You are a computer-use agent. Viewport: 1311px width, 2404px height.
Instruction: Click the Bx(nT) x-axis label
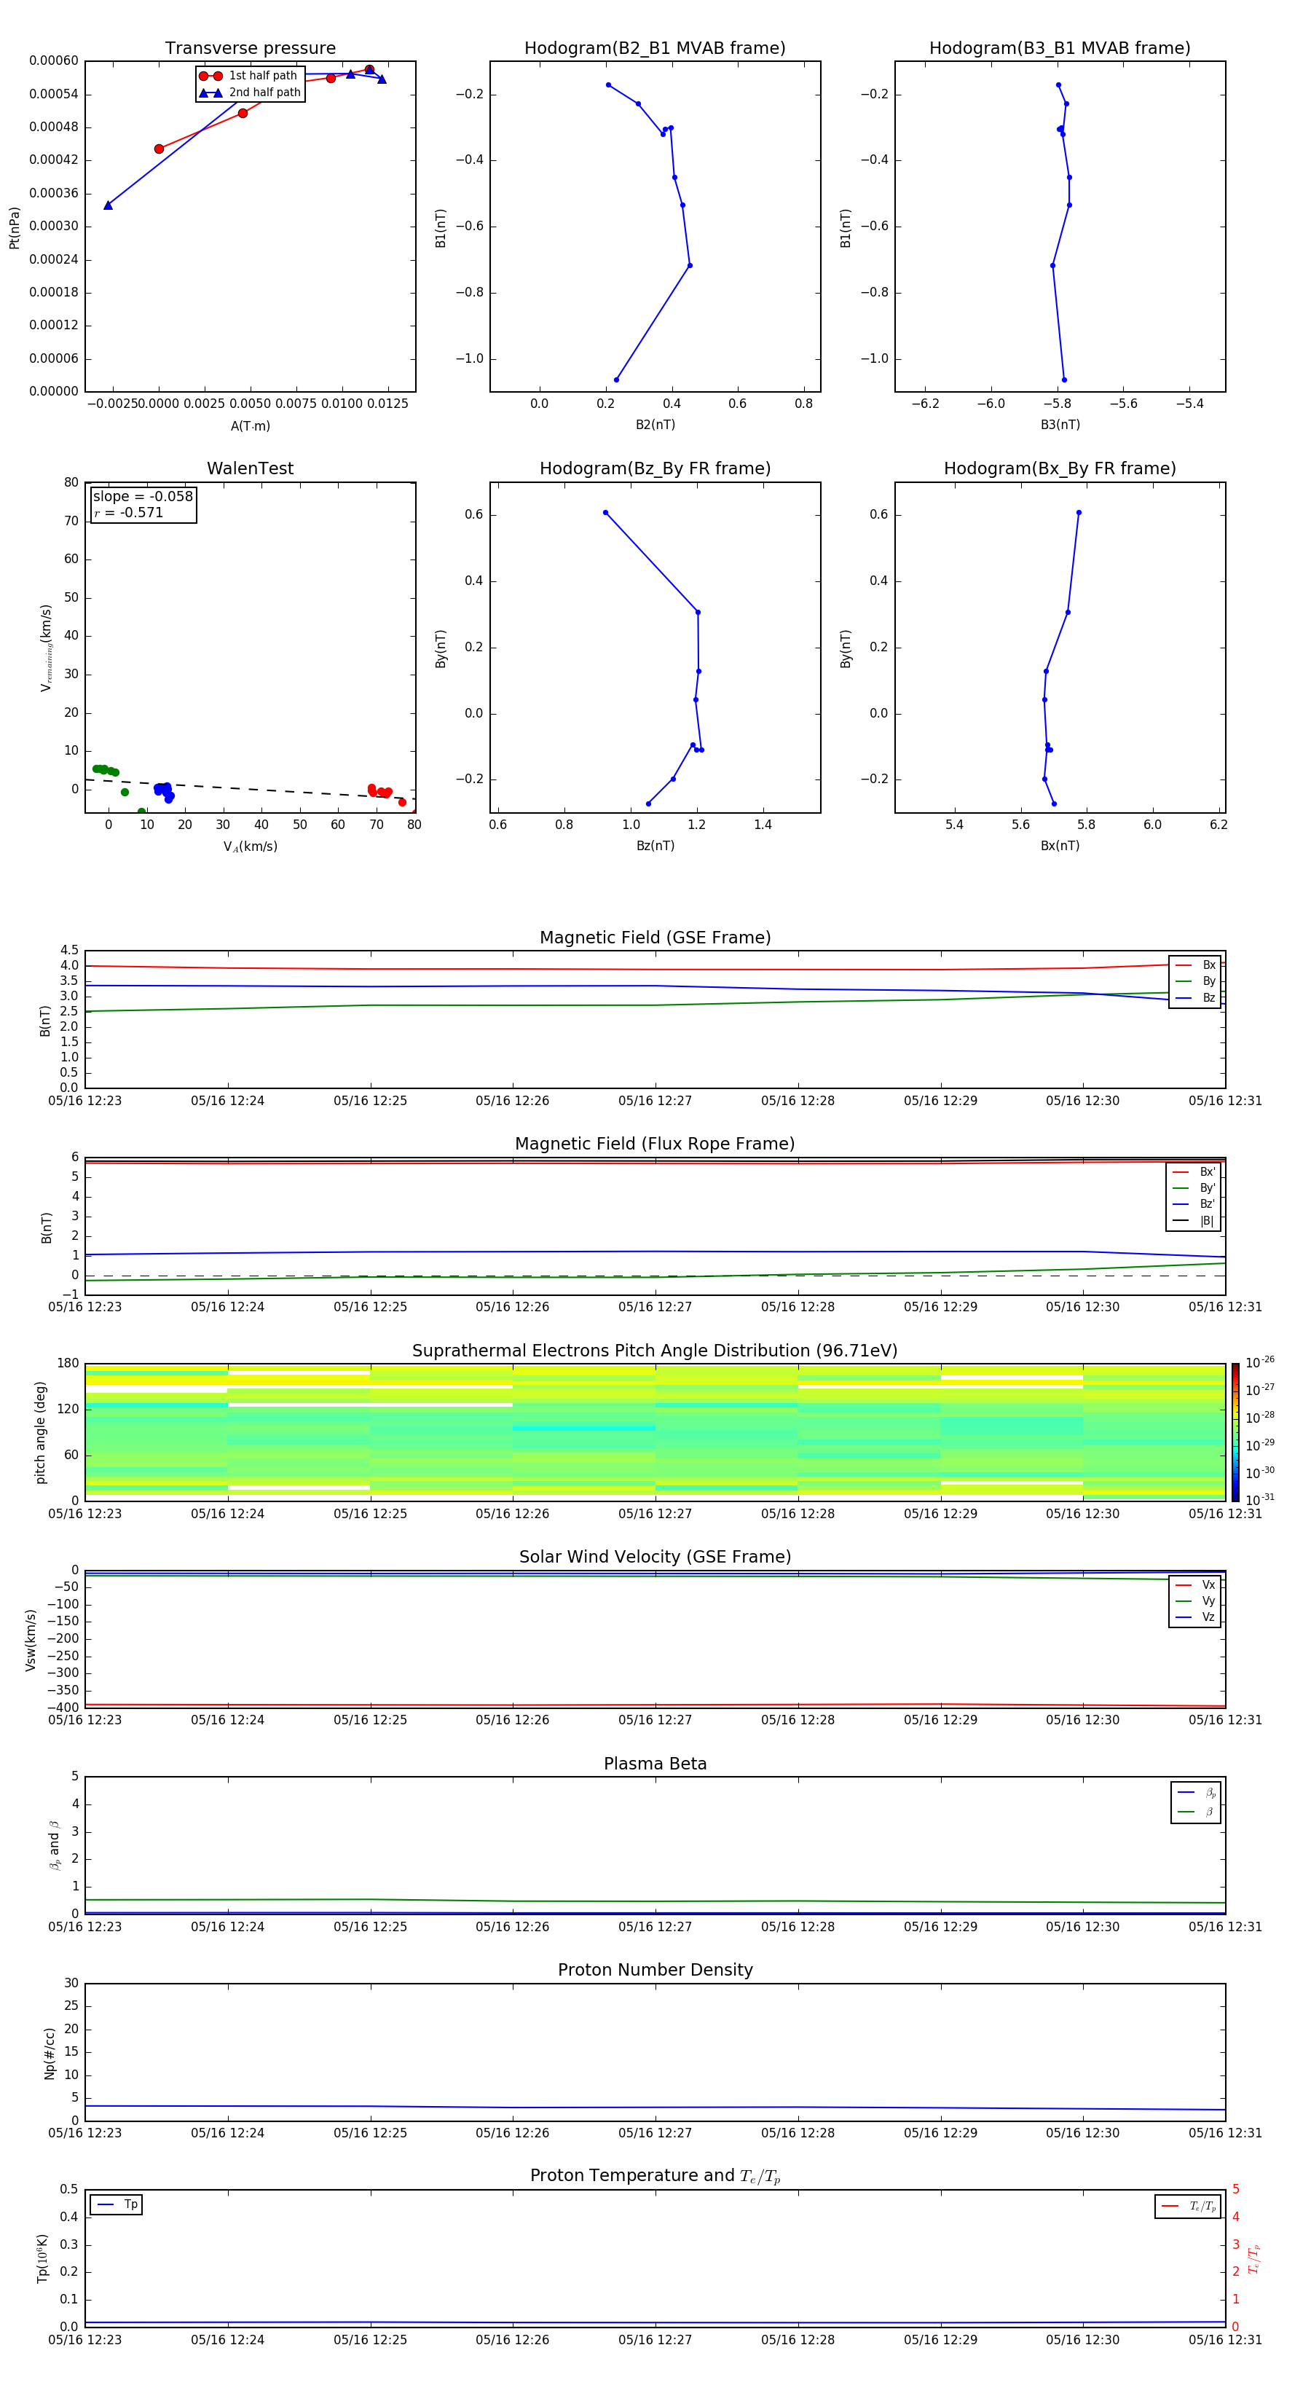coord(1060,846)
